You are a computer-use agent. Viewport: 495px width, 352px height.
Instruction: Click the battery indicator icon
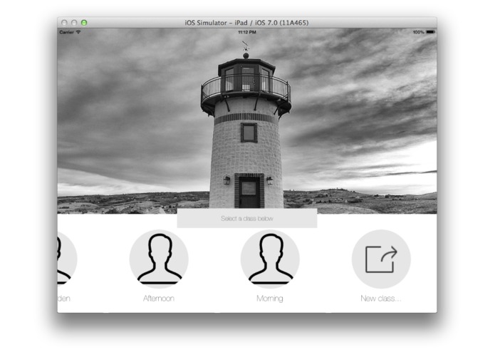[431, 32]
